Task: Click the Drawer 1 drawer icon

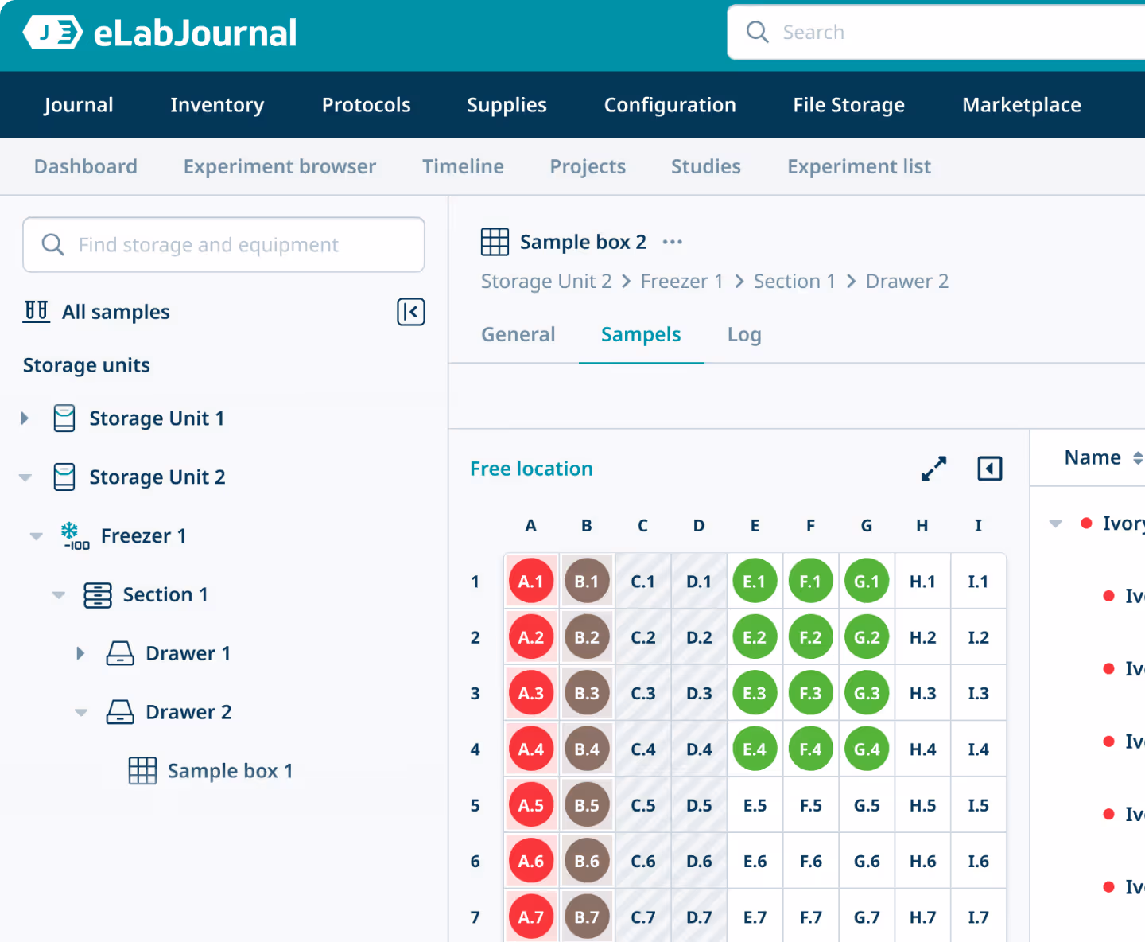Action: pos(120,653)
